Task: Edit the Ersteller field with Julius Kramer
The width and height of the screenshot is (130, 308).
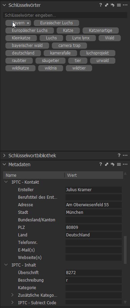Action: [93, 190]
